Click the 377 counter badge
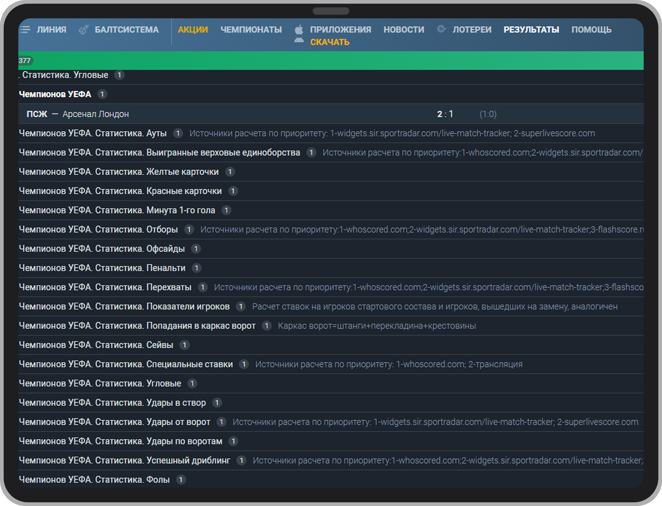The width and height of the screenshot is (662, 506). point(25,61)
